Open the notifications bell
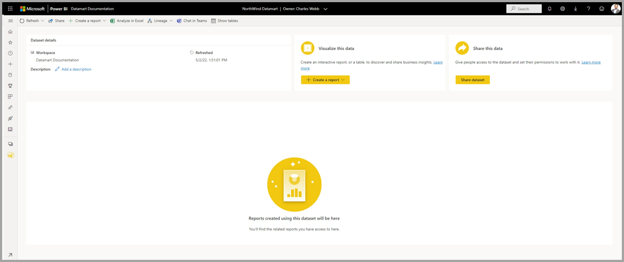Screen dimensions: 624x262 coord(550,8)
